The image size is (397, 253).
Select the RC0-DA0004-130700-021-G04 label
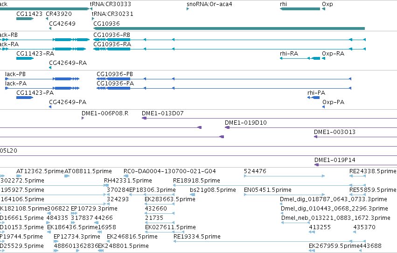coord(170,171)
